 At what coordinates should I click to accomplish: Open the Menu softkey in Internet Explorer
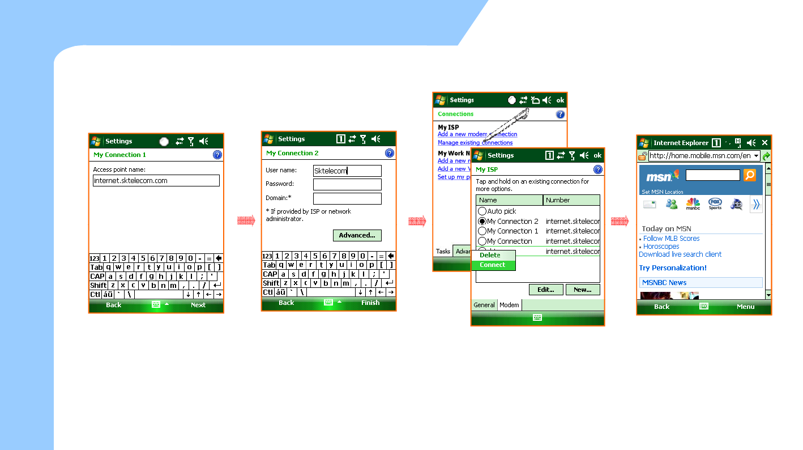745,307
